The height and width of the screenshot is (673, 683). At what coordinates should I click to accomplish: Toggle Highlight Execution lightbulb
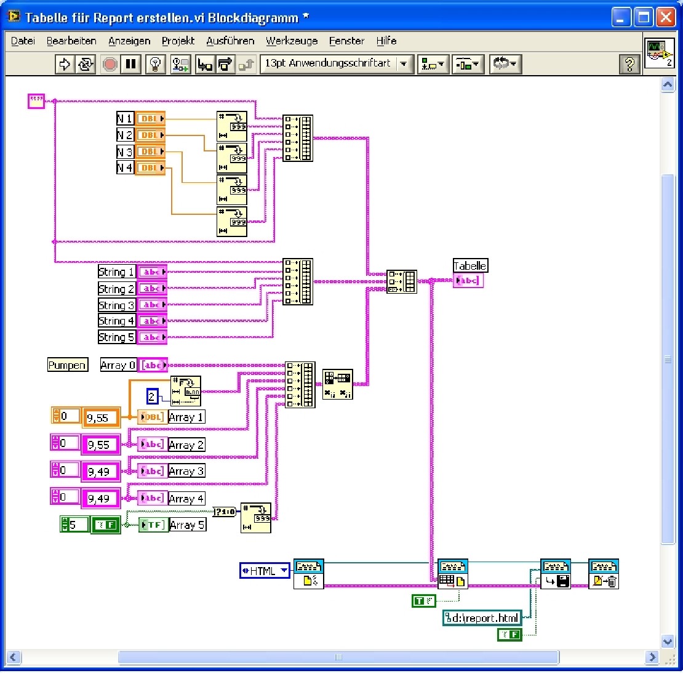[x=156, y=64]
